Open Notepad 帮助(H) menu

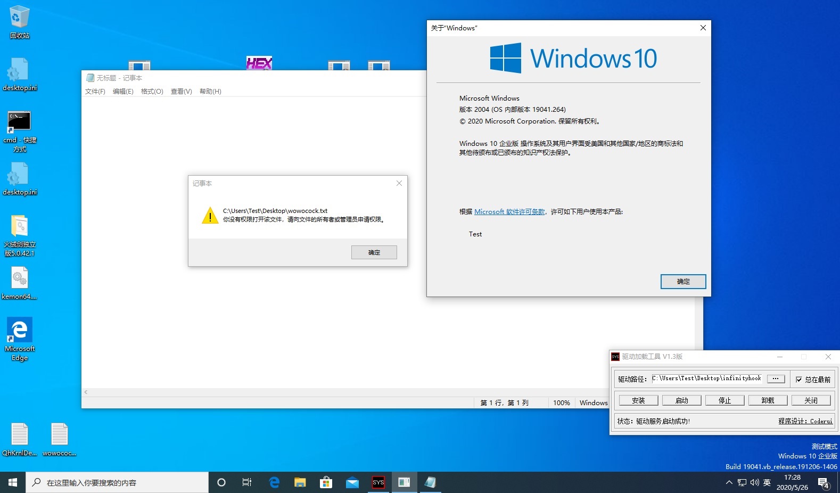(210, 92)
